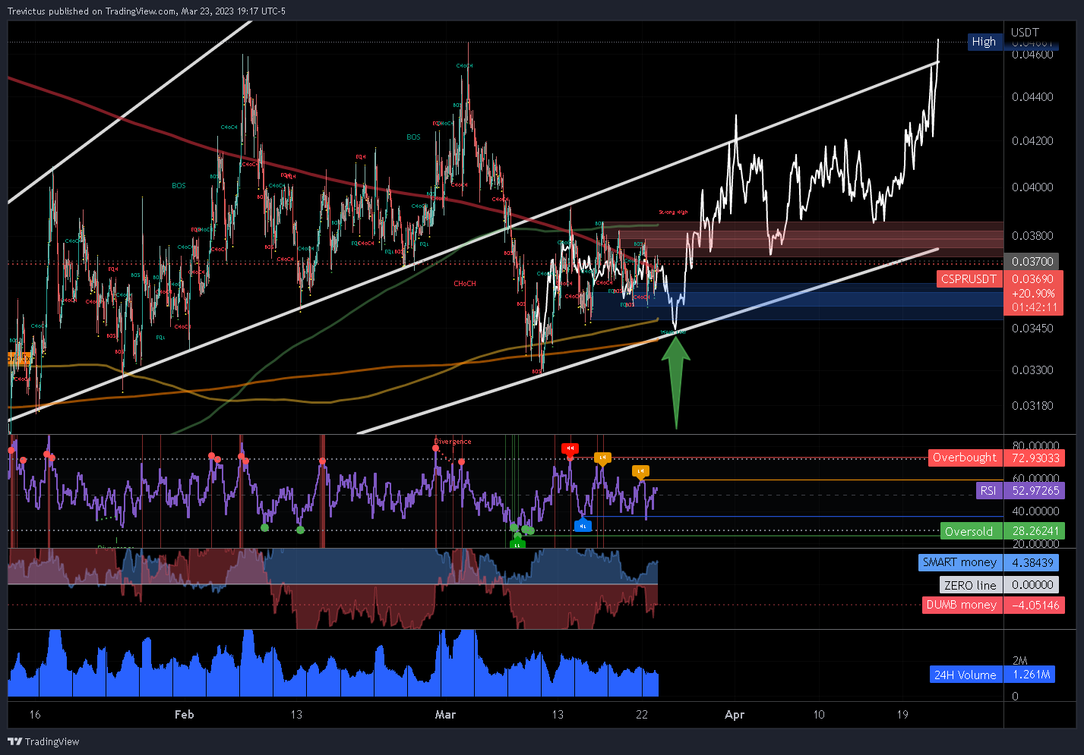
Task: Click the TradingView logo at bottom left
Action: point(43,741)
